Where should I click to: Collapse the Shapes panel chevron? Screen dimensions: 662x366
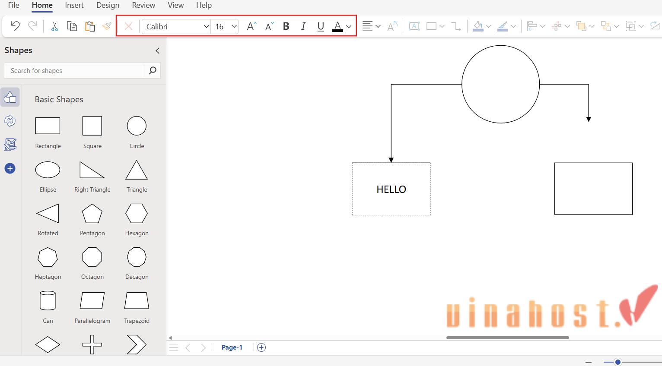click(x=157, y=50)
